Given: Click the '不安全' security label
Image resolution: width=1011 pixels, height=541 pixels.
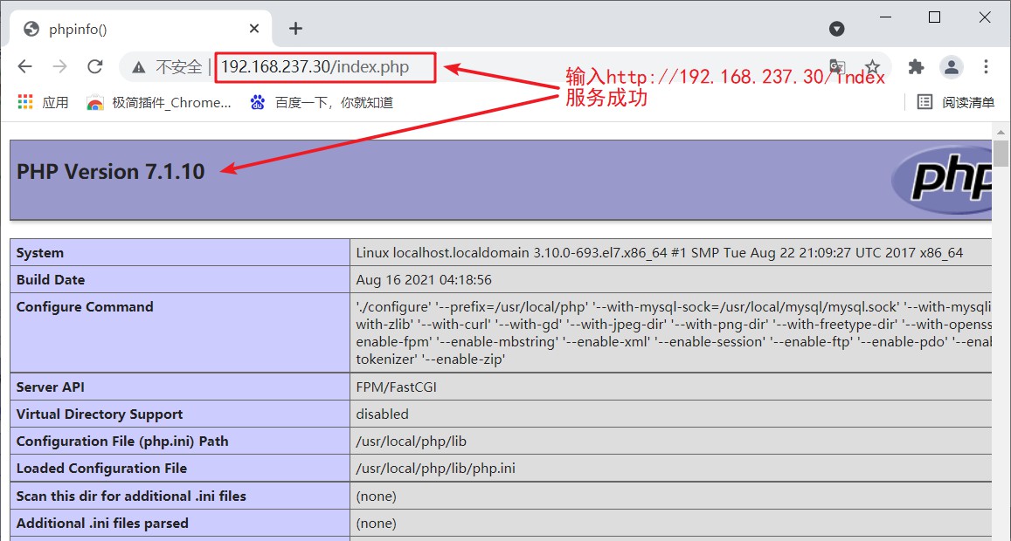Looking at the screenshot, I should coord(178,67).
